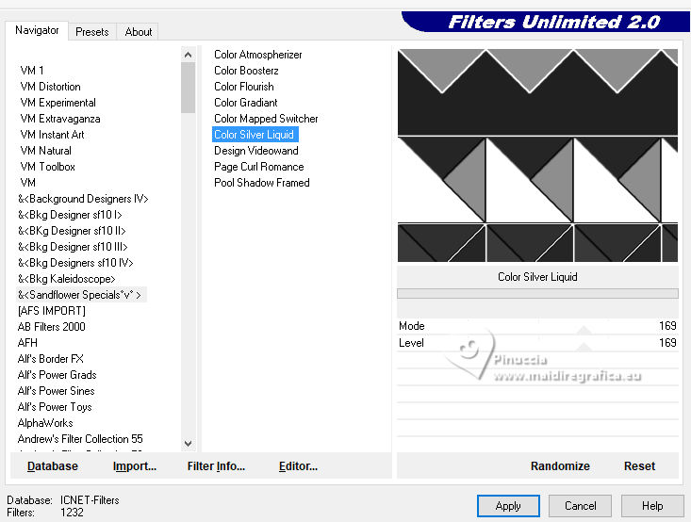The width and height of the screenshot is (691, 522).
Task: Select Alf's Power Grads category
Action: (58, 375)
